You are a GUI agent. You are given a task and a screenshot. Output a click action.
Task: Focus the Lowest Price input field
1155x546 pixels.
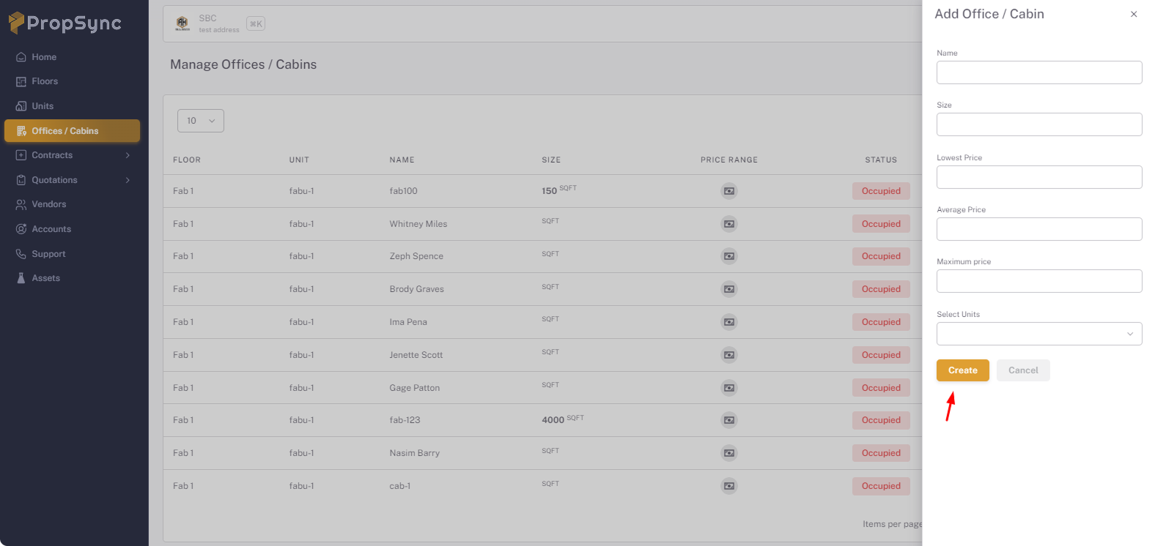[1039, 177]
